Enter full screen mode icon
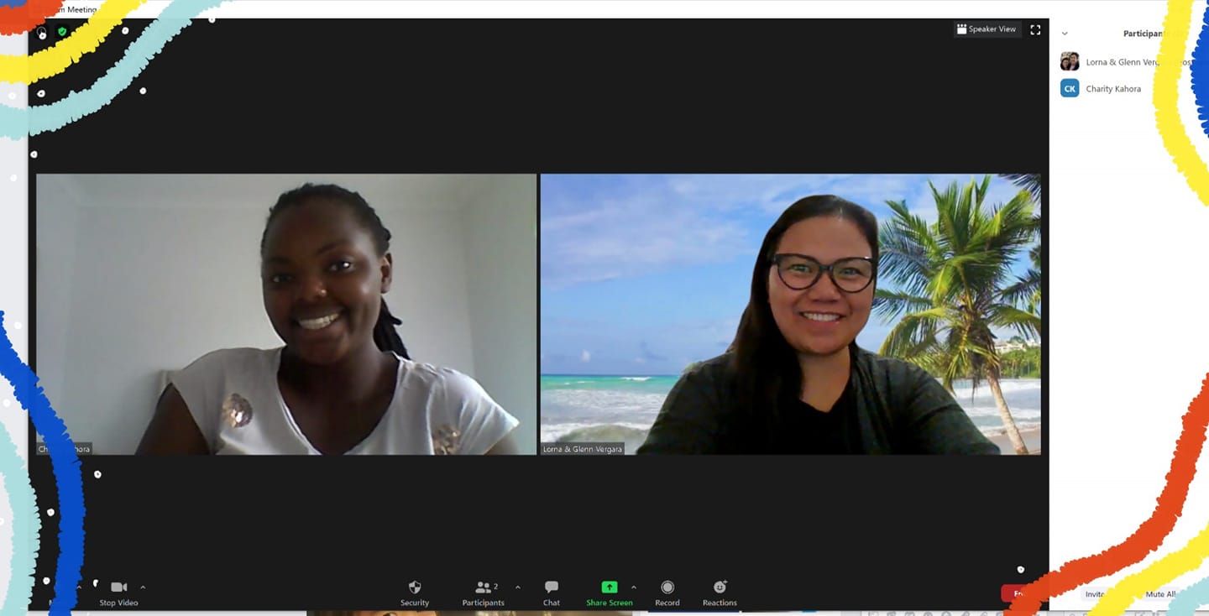 (x=1035, y=29)
